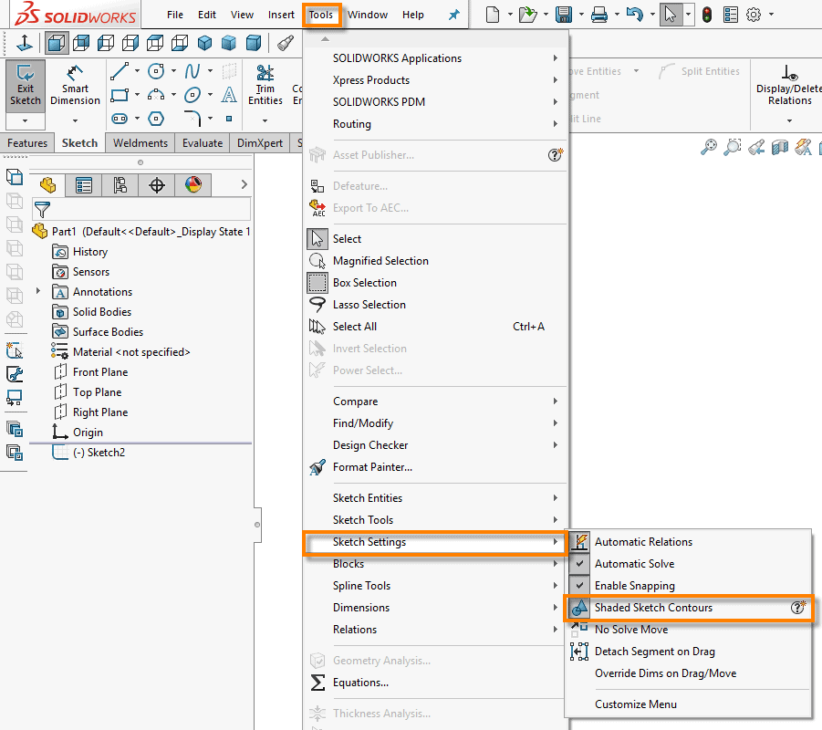Viewport: 822px width, 730px height.
Task: Toggle Enable Snapping check mark
Action: [580, 585]
